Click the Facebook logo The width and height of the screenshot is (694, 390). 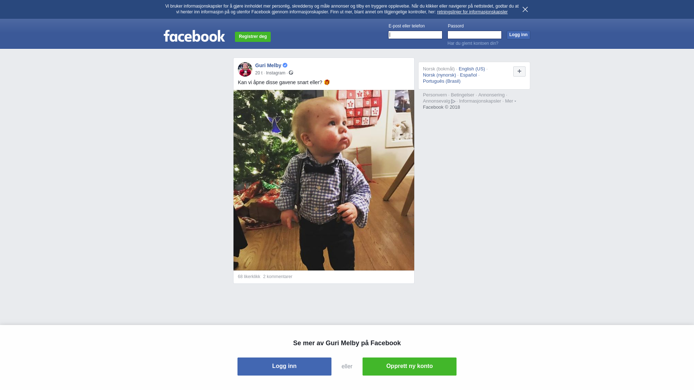pyautogui.click(x=194, y=36)
